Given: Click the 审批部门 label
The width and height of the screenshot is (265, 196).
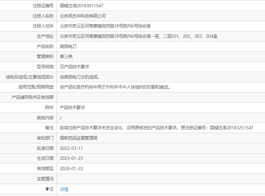Looking at the screenshot, I should pyautogui.click(x=45, y=138).
